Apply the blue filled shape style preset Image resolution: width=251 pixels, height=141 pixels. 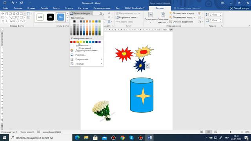(x=61, y=17)
